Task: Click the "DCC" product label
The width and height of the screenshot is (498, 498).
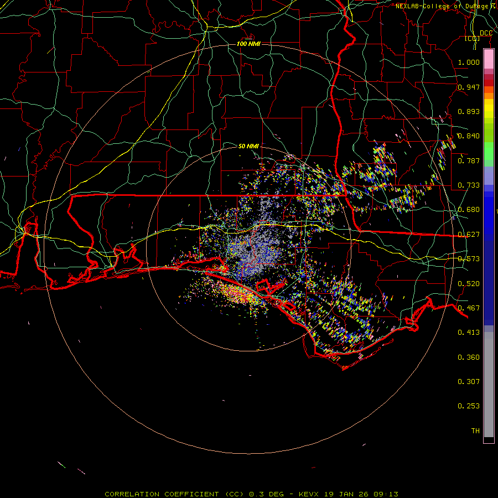Action: click(486, 33)
